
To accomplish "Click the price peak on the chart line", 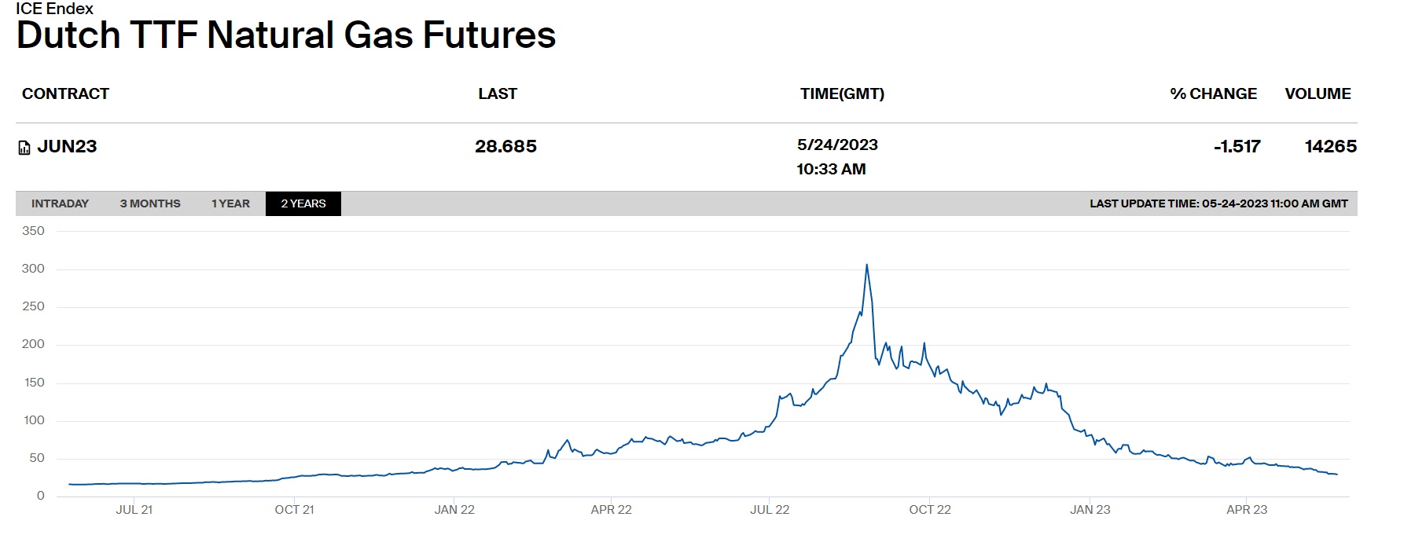I will tap(866, 265).
